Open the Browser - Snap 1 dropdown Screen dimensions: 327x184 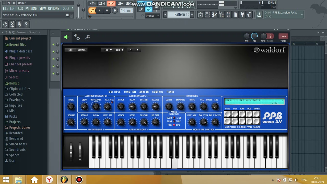point(28,32)
